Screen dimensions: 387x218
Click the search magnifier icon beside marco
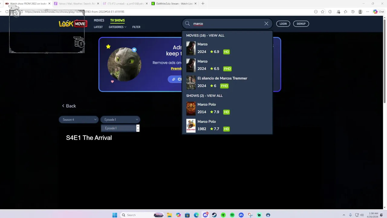tap(187, 24)
